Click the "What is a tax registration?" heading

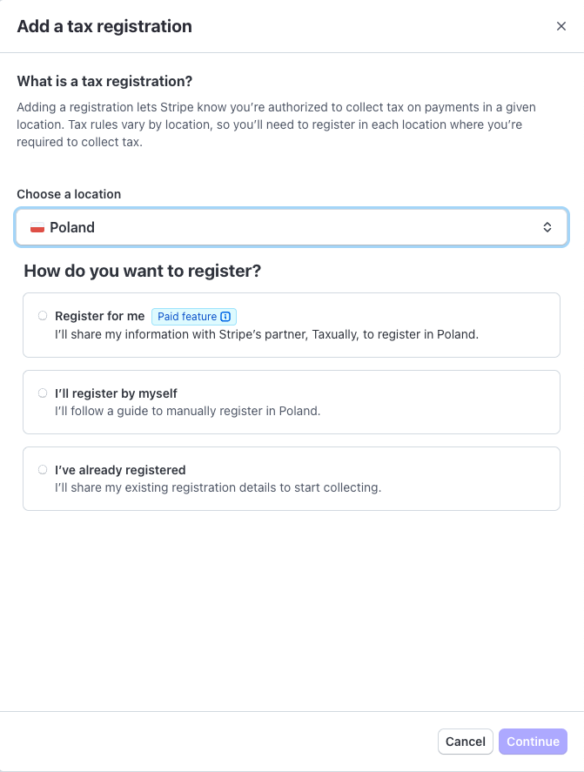point(104,81)
